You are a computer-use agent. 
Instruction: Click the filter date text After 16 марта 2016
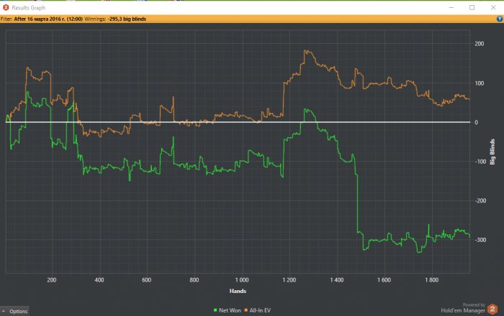pos(48,19)
